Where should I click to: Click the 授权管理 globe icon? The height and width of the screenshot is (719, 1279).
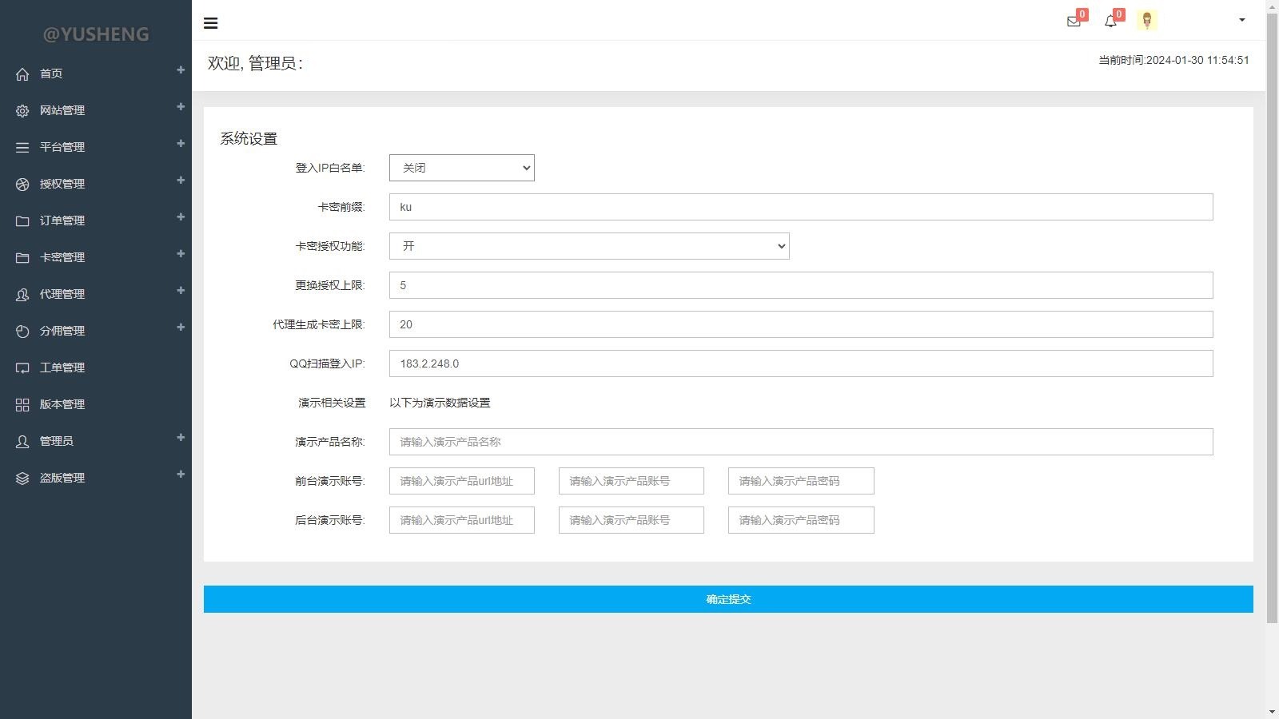22,183
